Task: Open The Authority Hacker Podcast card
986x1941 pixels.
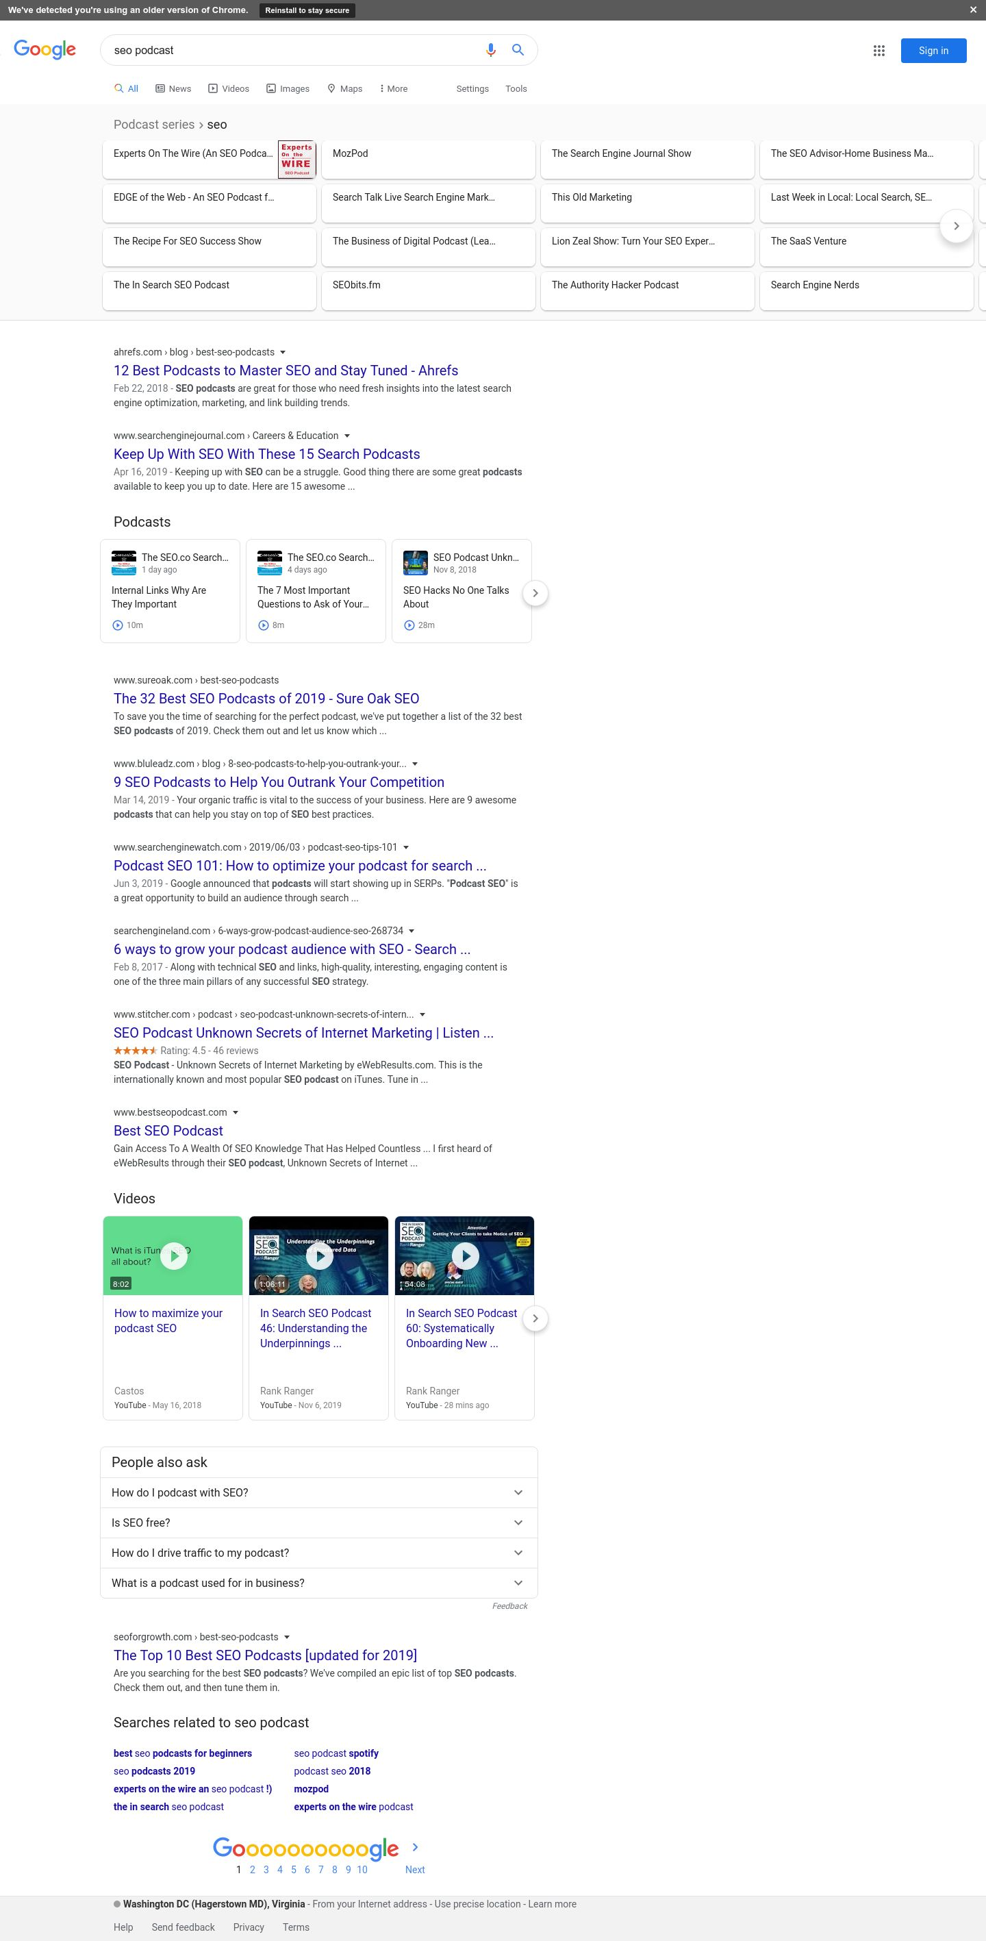Action: pyautogui.click(x=647, y=290)
